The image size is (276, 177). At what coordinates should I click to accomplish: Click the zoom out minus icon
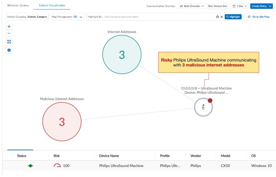click(x=9, y=33)
